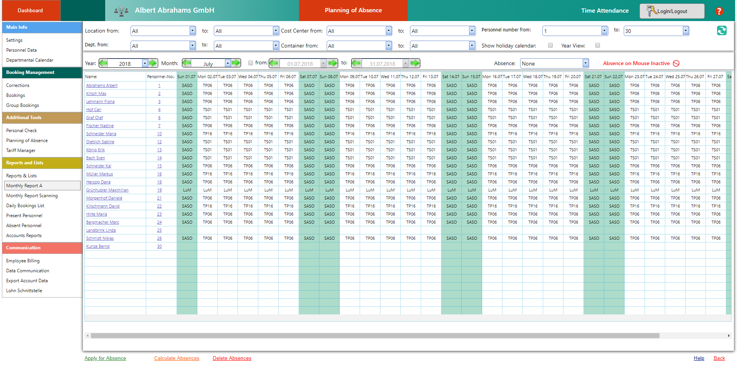Select Planning of Absence header tab
The width and height of the screenshot is (737, 373).
click(353, 10)
